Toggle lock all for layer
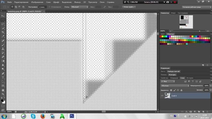Viewport: 212px width, 119px height. (x=182, y=90)
